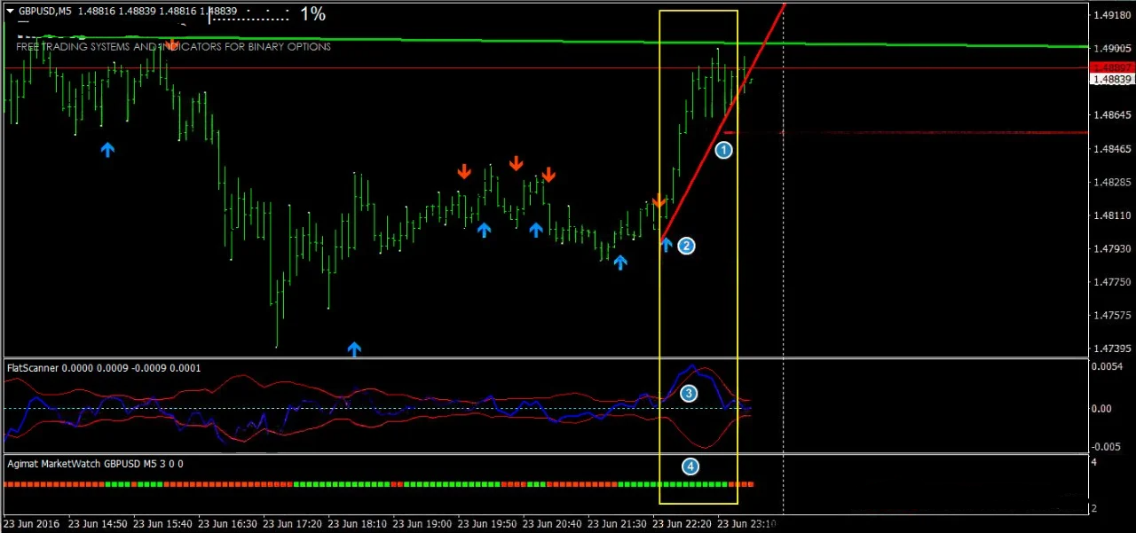Click orange down arrow inside the yellow rectangle

pos(659,202)
